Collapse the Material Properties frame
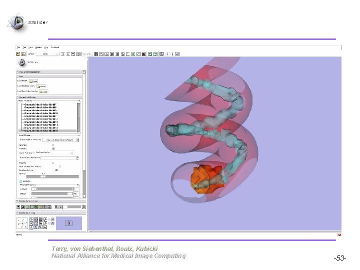 [x=77, y=184]
